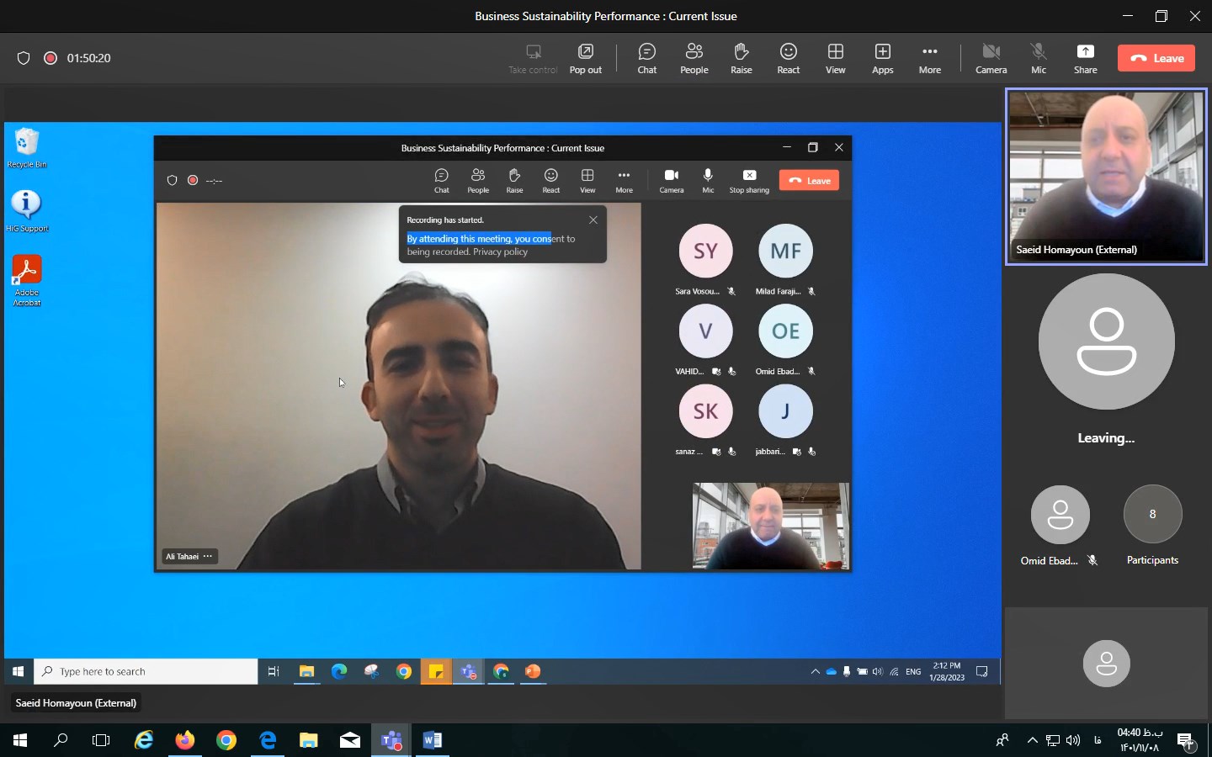Open Word from local taskbar
Image resolution: width=1212 pixels, height=757 pixels.
[433, 740]
